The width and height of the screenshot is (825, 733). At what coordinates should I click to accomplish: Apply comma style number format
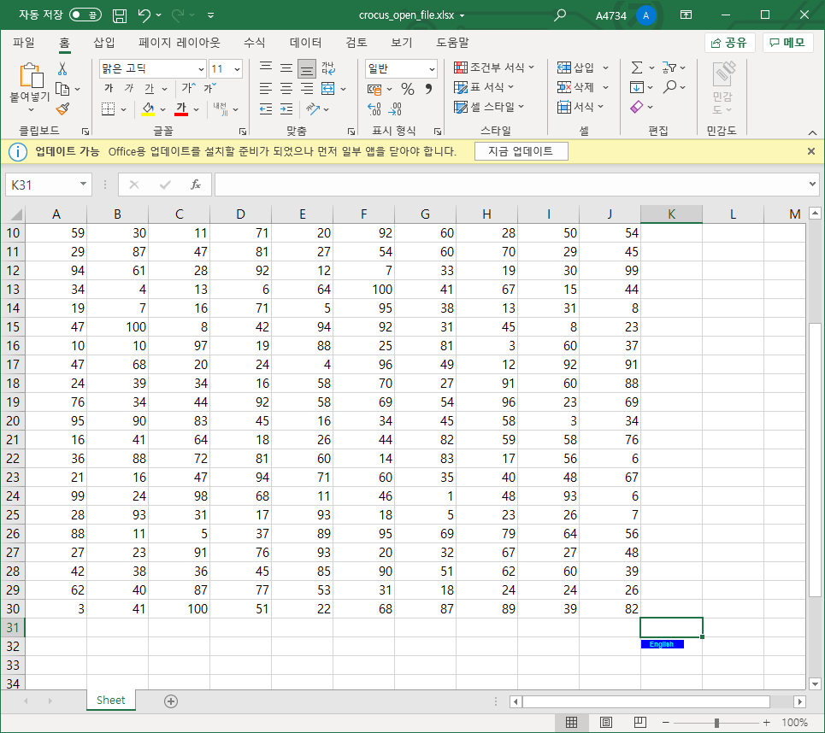pyautogui.click(x=429, y=89)
